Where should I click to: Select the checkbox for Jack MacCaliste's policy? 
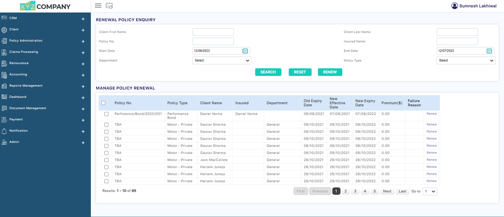pos(106,160)
